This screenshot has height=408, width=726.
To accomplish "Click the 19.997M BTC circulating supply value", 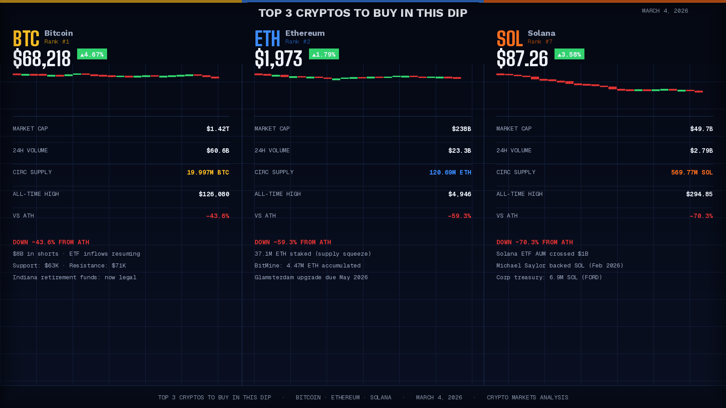I will (208, 172).
